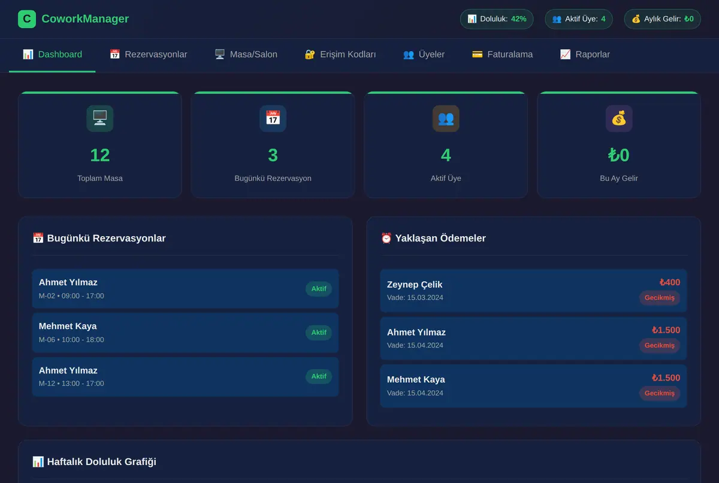
Task: Open the Erişim Kodları tab
Action: point(340,55)
